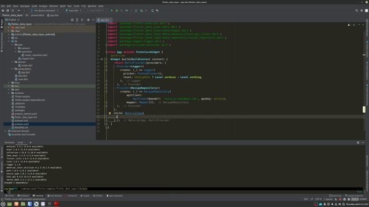Click the editor vertical scrollbar marker
Image resolution: width=369 pixels, height=207 pixels.
(x=364, y=109)
